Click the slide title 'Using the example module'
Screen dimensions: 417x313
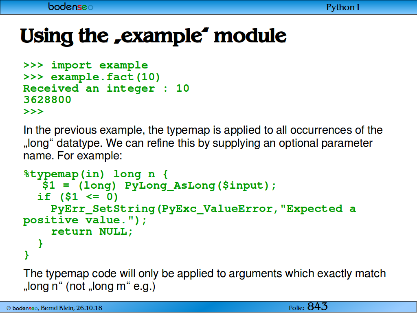pos(153,36)
